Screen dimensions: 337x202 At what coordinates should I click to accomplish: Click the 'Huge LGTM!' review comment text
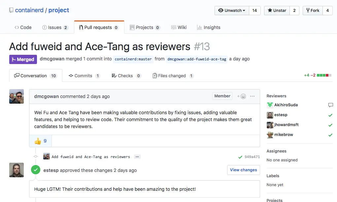tap(115, 189)
